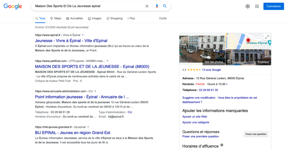291x150 pixels.
Task: Open Jeunesse - Vivre à Épinal result
Action: [x=71, y=41]
